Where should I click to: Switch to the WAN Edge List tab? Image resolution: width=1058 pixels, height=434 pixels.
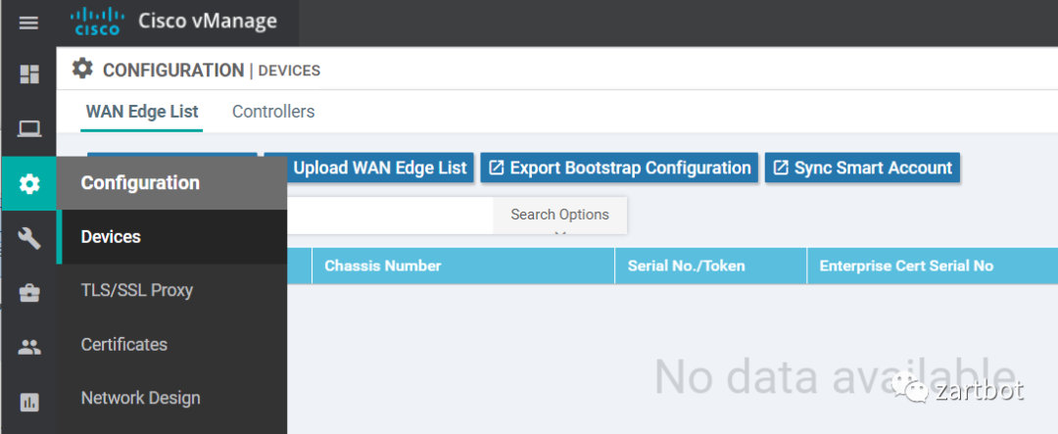pos(142,112)
